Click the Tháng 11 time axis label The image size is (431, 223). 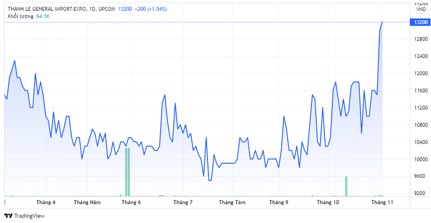click(382, 203)
